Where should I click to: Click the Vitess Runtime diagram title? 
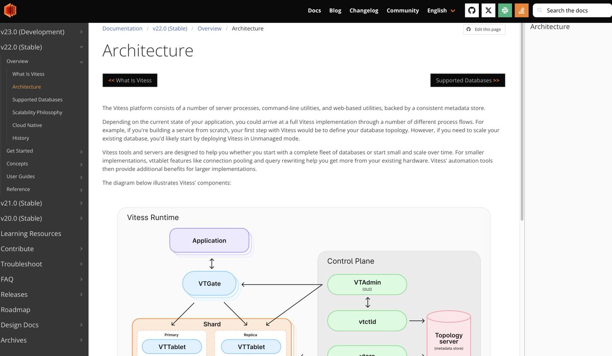(153, 217)
